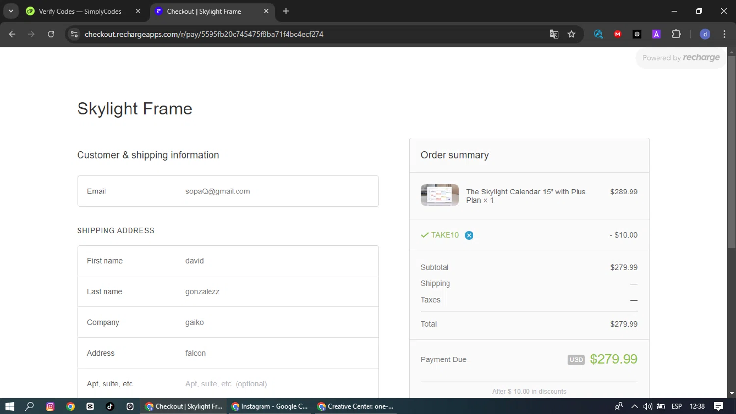This screenshot has height=414, width=736.
Task: Edit the Address field
Action: [228, 353]
